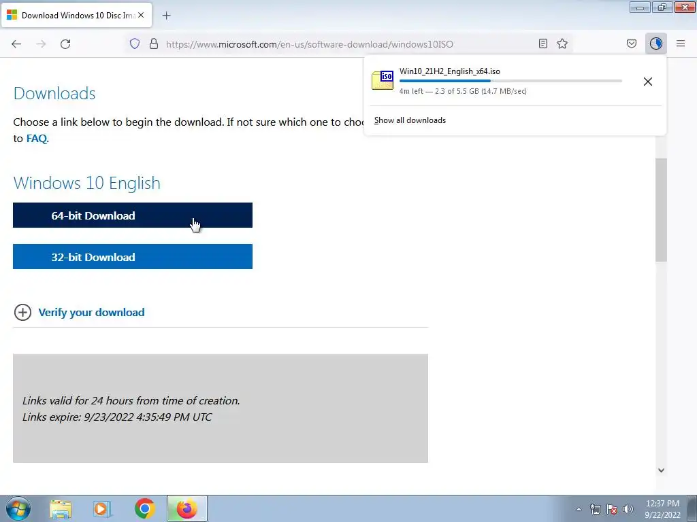The image size is (697, 522).
Task: Open Show all downloads
Action: pos(410,120)
